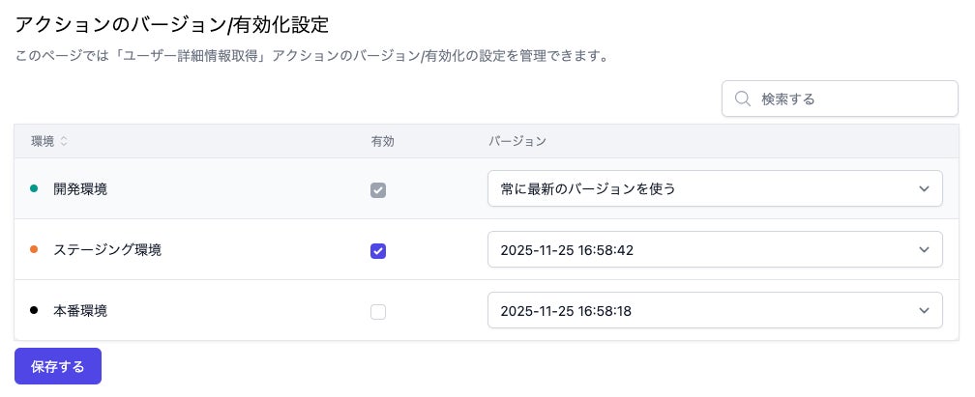Select the 本番環境 row label
Screen dimensions: 975x397
click(x=80, y=311)
